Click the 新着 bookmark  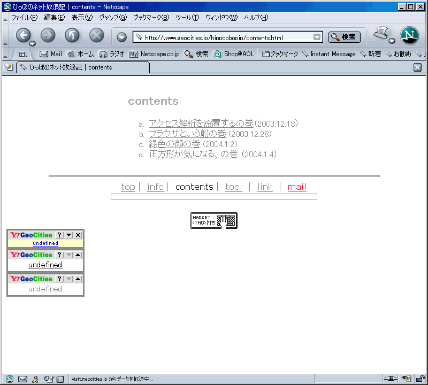click(370, 54)
